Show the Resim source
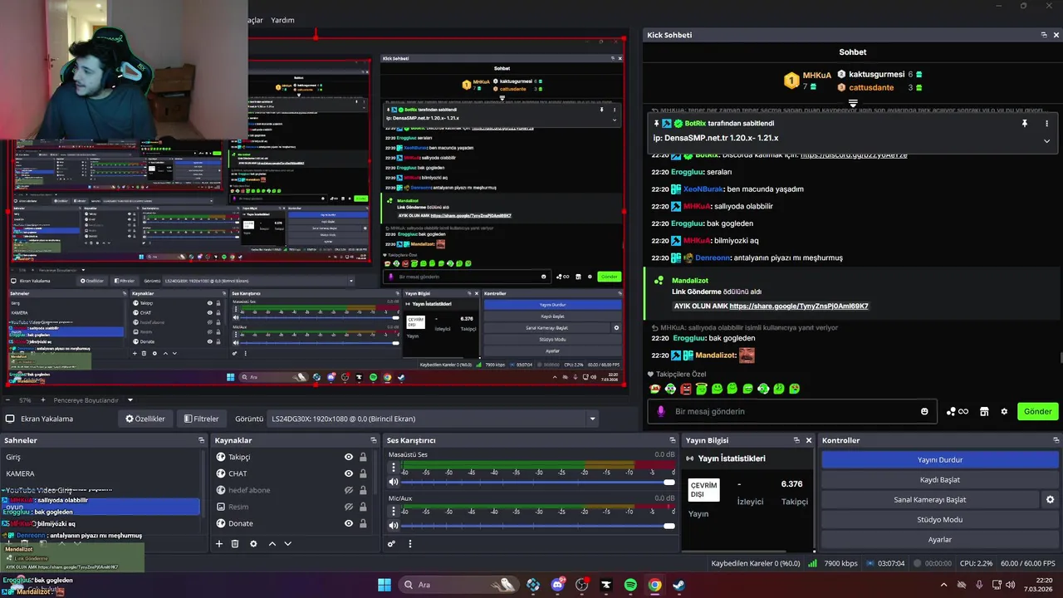 [349, 507]
